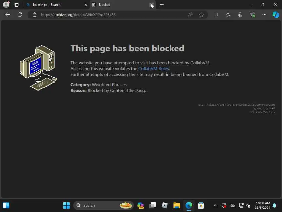Open network status tray icon
282x212 pixels.
(241, 205)
